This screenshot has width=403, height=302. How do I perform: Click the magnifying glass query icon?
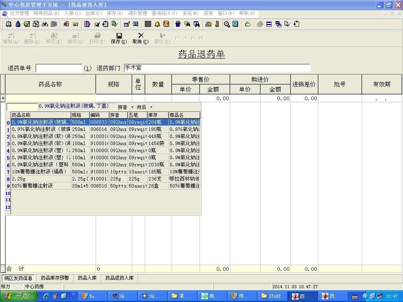click(x=227, y=24)
